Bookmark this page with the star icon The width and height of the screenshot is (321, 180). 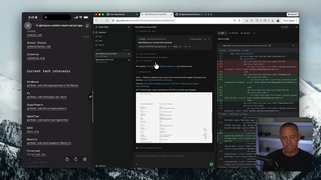coord(239,20)
